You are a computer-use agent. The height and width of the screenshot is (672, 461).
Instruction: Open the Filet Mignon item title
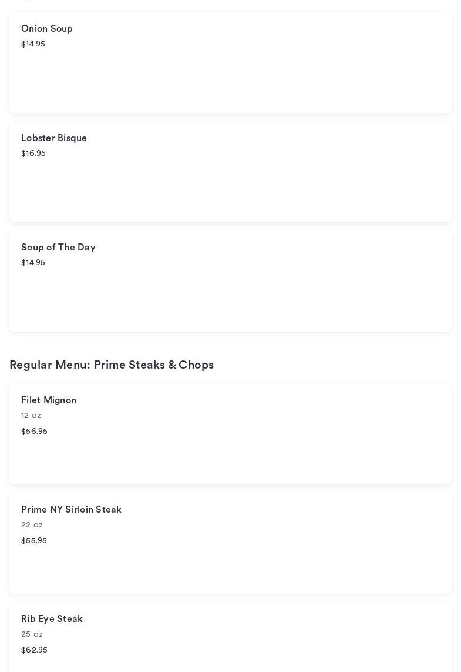49,400
